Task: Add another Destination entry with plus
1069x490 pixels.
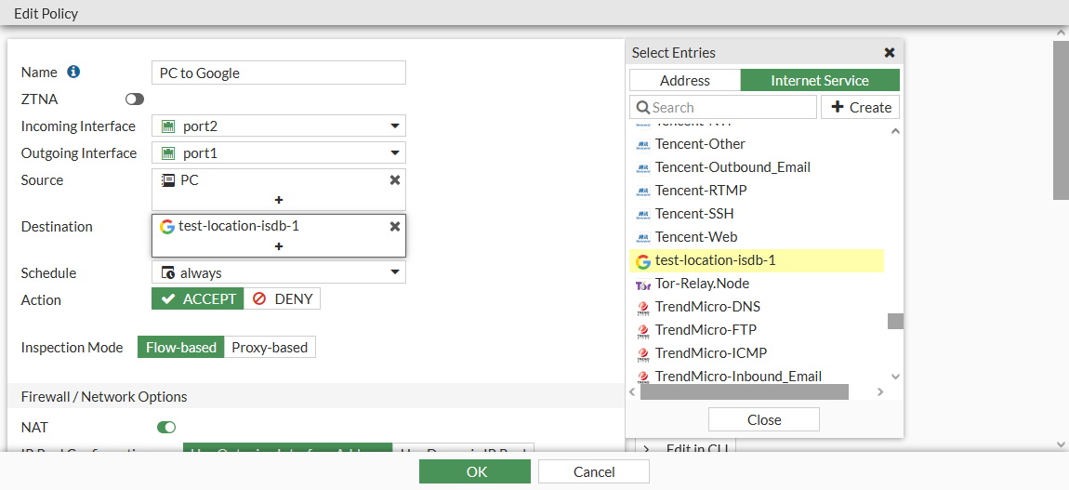Action: [279, 246]
